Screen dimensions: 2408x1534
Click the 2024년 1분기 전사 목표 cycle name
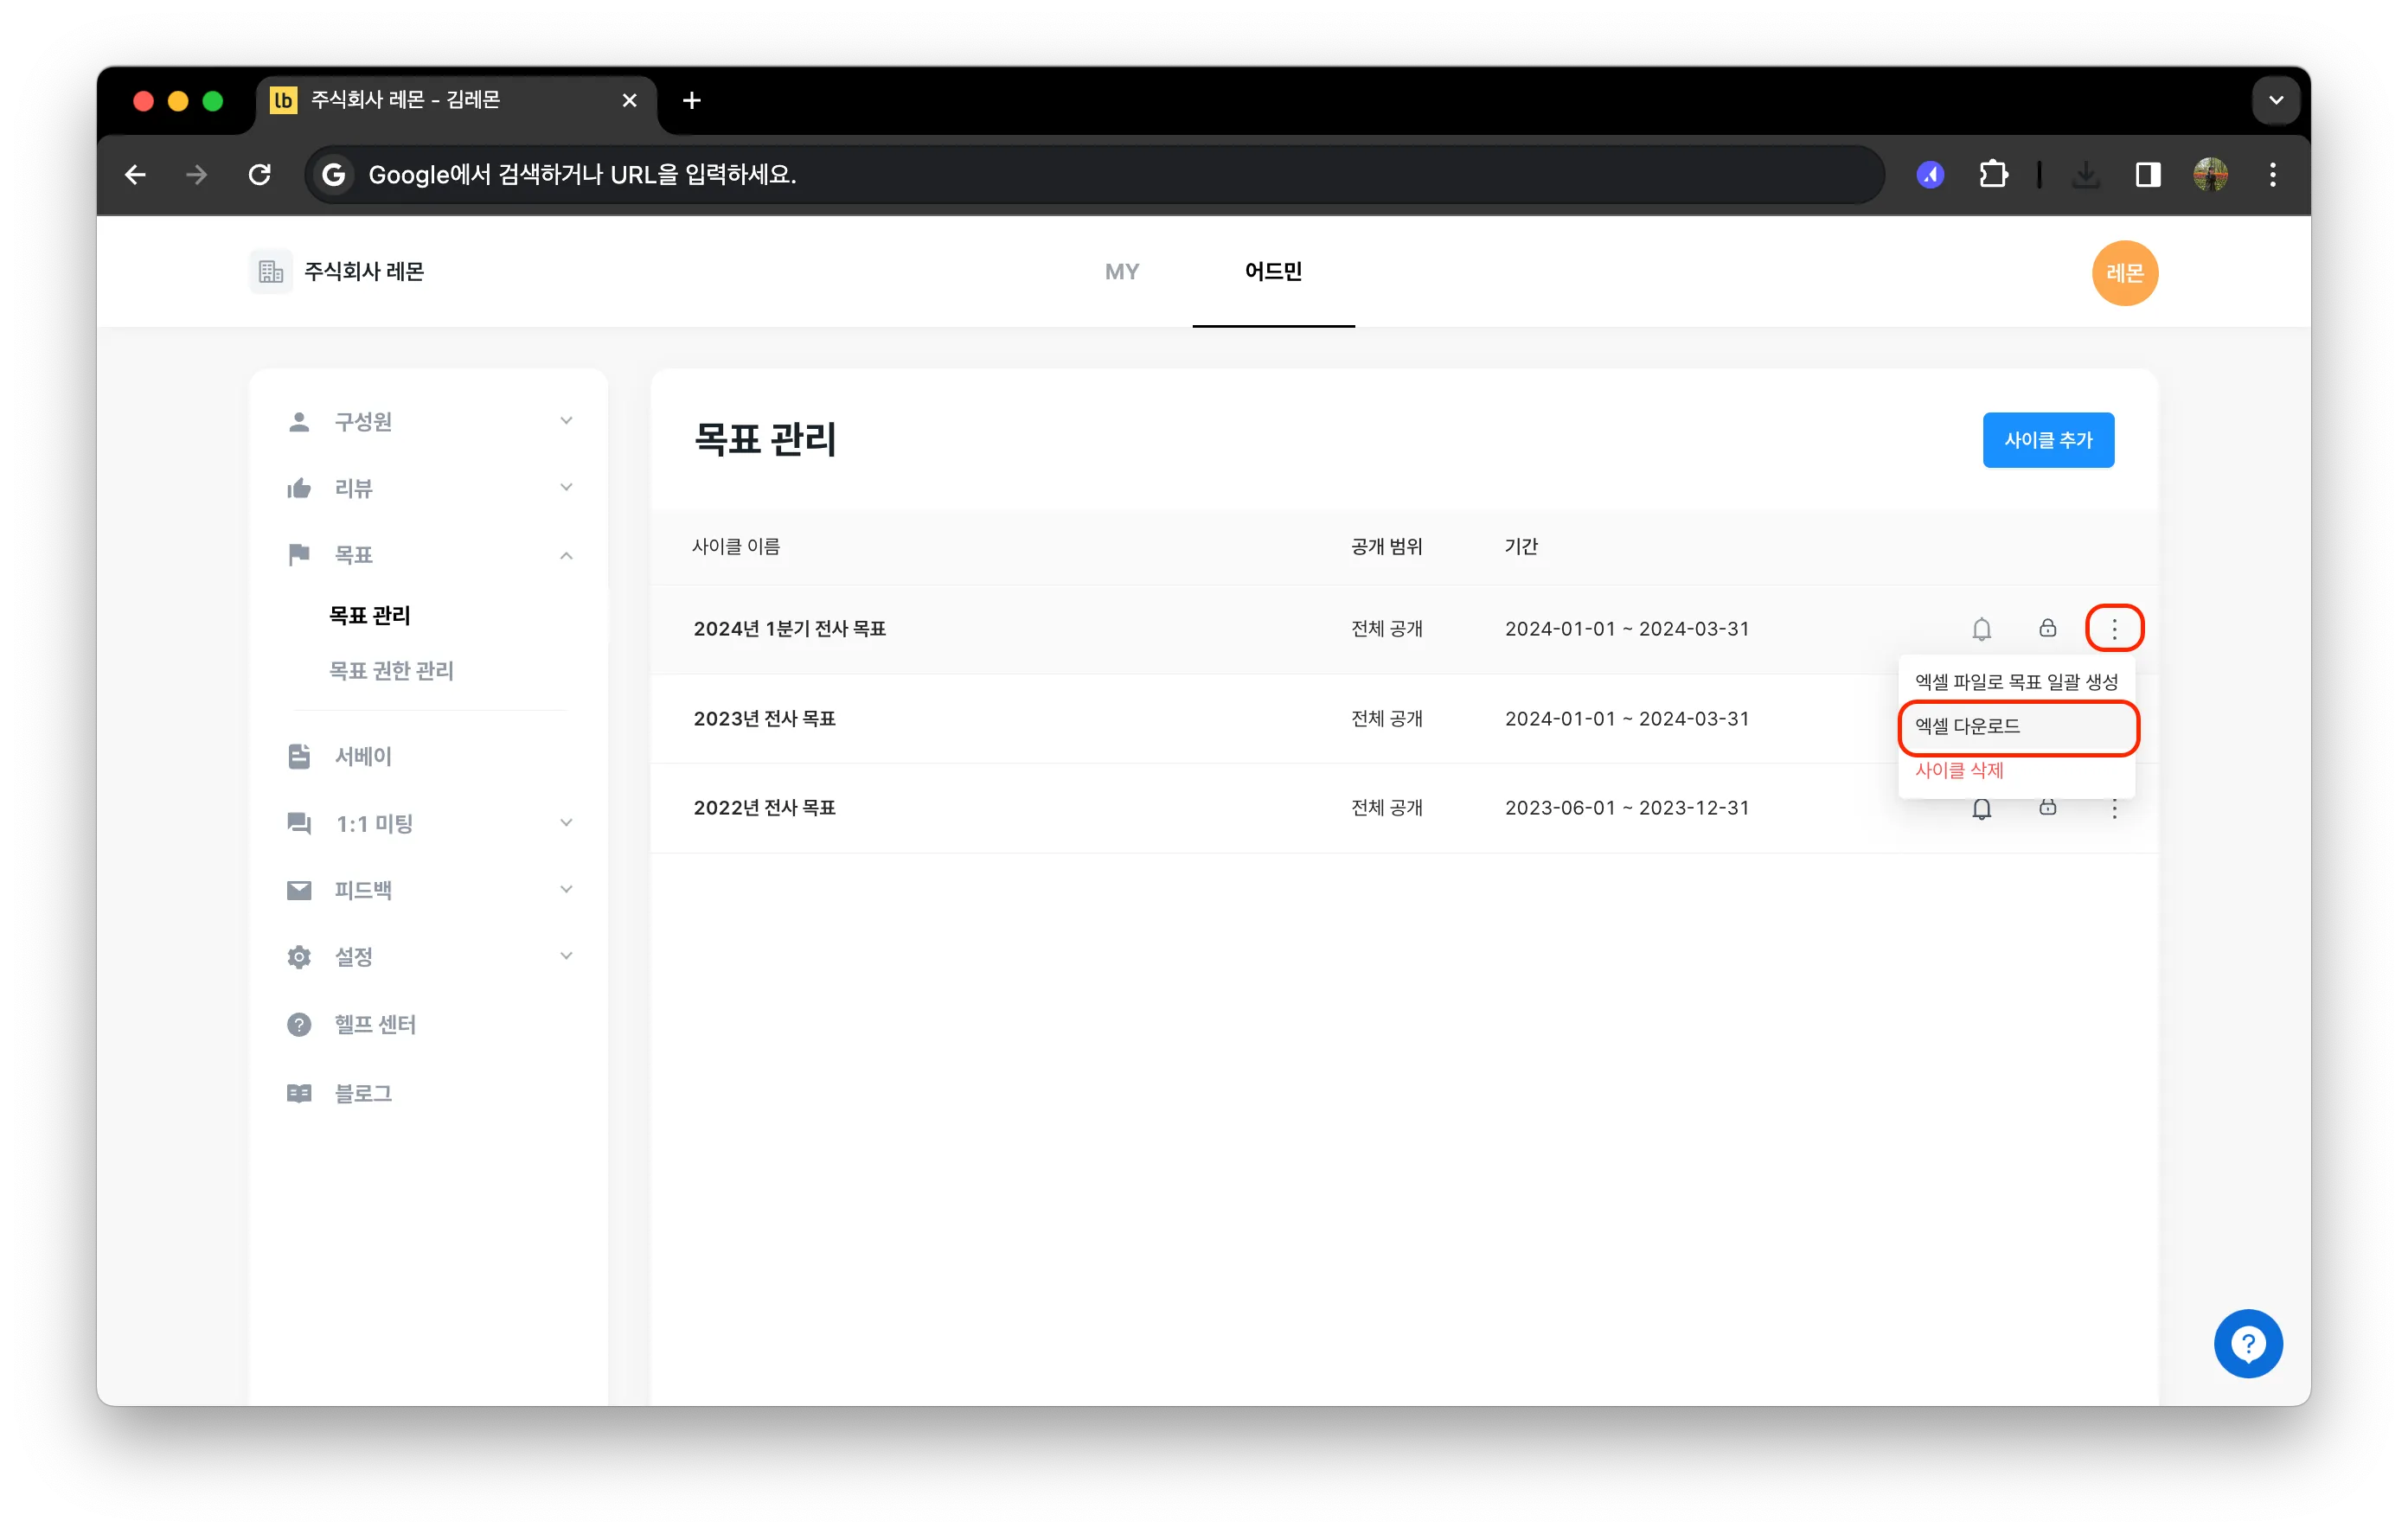(789, 629)
